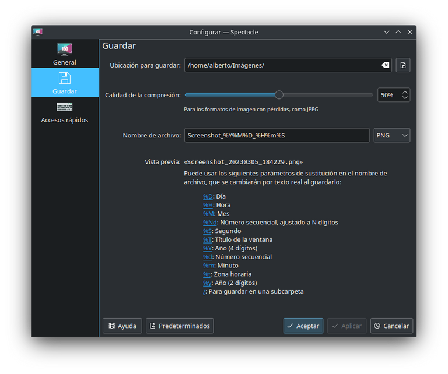The height and width of the screenshot is (374, 448).
Task: Click the Aplicar button
Action: [x=347, y=326]
